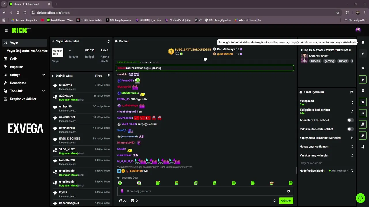Click the stream category thumbnail
The height and width of the screenshot is (207, 369).
pos(304,58)
